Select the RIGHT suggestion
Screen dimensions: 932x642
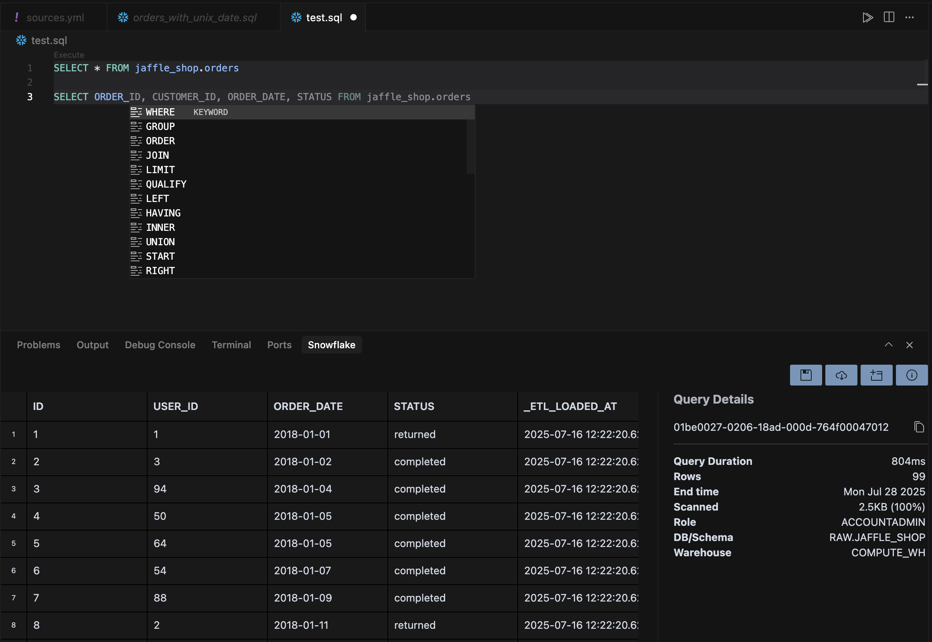[302, 271]
